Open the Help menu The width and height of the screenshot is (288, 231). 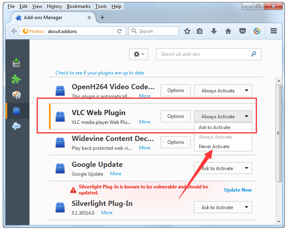(x=116, y=6)
